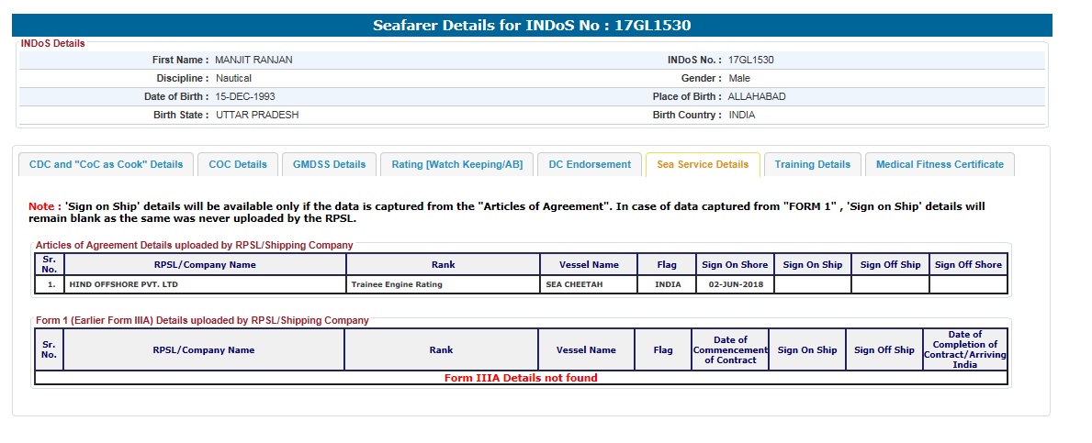Click the INDoS No. value 17GL1530 field

click(x=750, y=60)
